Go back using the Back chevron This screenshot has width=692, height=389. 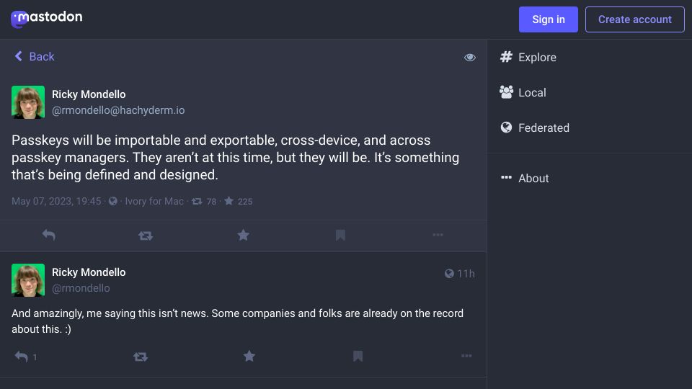19,56
